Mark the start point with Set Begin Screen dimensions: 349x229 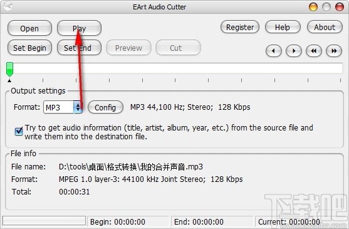click(x=29, y=48)
